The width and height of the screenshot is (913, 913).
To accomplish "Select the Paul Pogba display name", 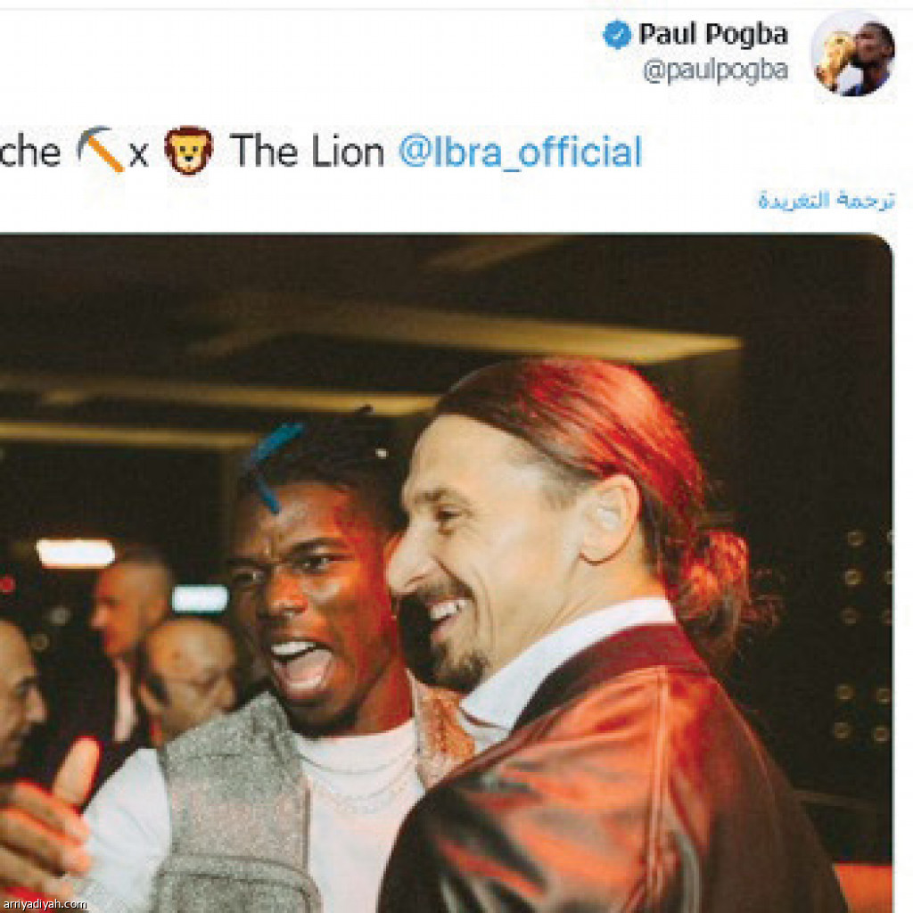I will coord(713,34).
